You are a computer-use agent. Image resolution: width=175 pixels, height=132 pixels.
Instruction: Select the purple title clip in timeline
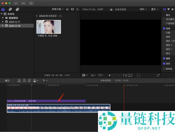point(46,101)
